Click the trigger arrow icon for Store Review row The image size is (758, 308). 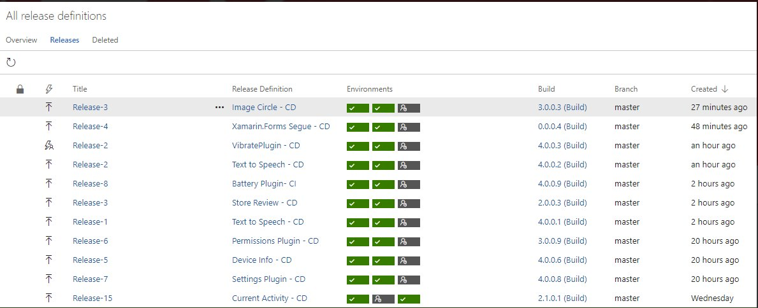point(48,203)
